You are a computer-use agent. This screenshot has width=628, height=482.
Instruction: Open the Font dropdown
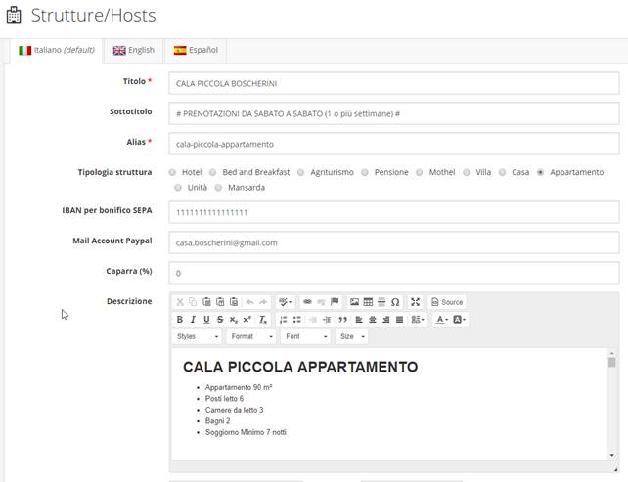[304, 336]
